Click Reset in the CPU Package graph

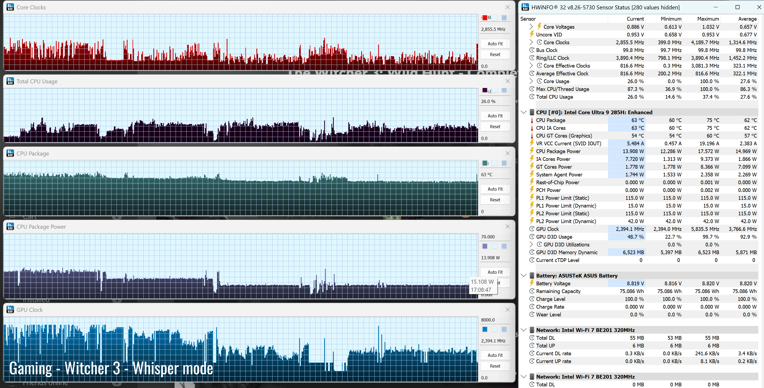pos(495,200)
